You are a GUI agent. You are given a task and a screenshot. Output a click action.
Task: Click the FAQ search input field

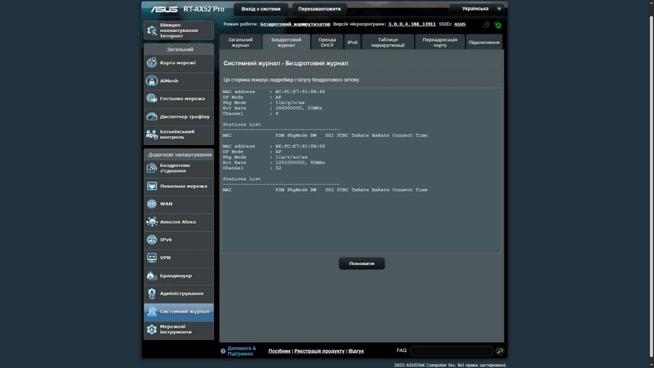pyautogui.click(x=451, y=351)
